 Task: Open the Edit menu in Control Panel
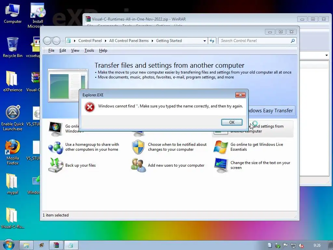tap(63, 50)
